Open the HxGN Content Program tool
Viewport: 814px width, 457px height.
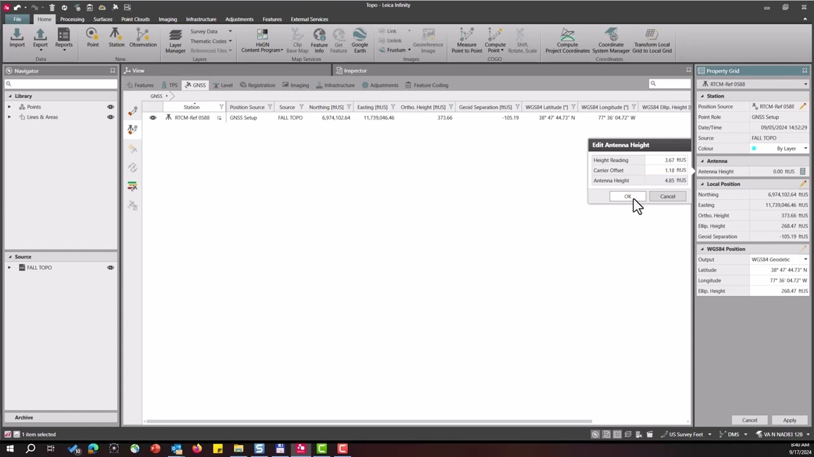coord(262,41)
